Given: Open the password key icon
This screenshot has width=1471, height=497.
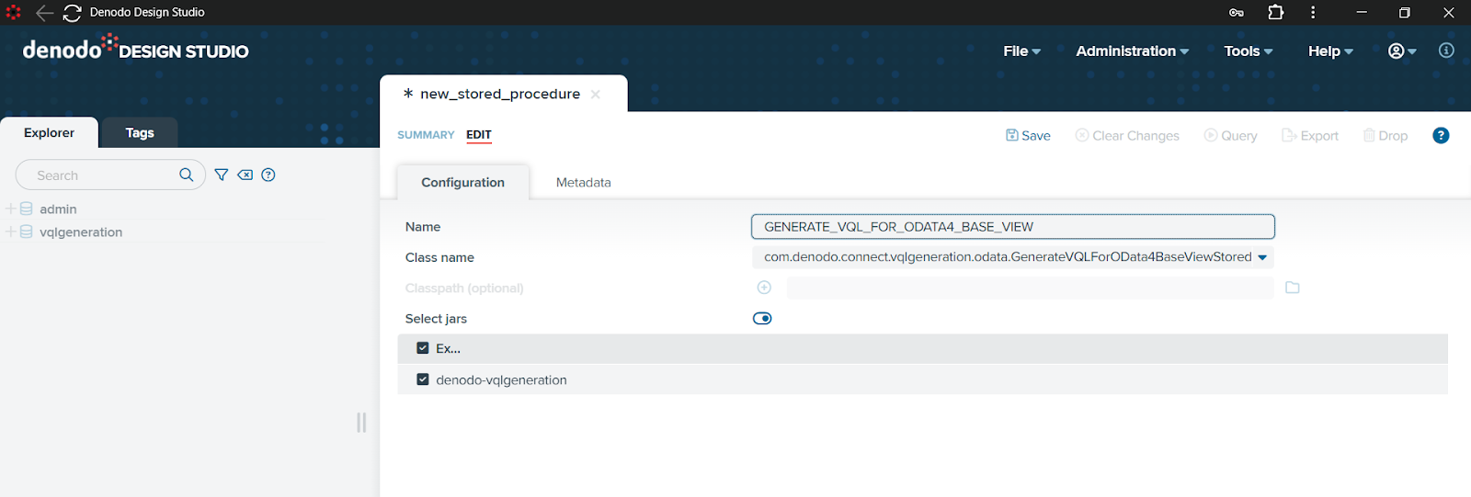Looking at the screenshot, I should tap(1237, 13).
